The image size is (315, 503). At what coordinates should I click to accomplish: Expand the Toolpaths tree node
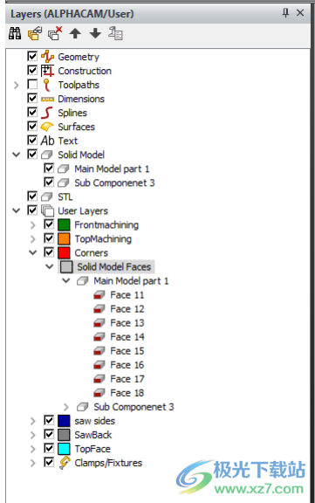17,85
